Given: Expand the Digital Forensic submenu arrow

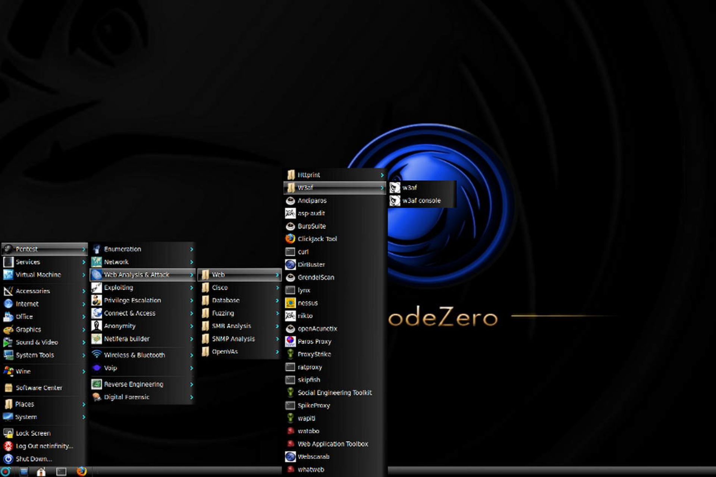Looking at the screenshot, I should coord(192,397).
